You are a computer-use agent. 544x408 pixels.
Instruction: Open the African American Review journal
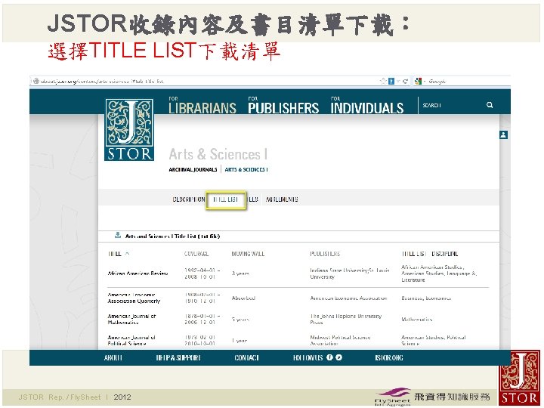tap(138, 274)
